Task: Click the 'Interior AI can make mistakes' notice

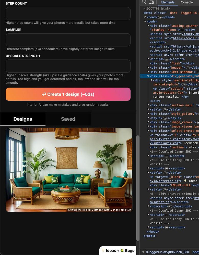Action: click(x=68, y=105)
